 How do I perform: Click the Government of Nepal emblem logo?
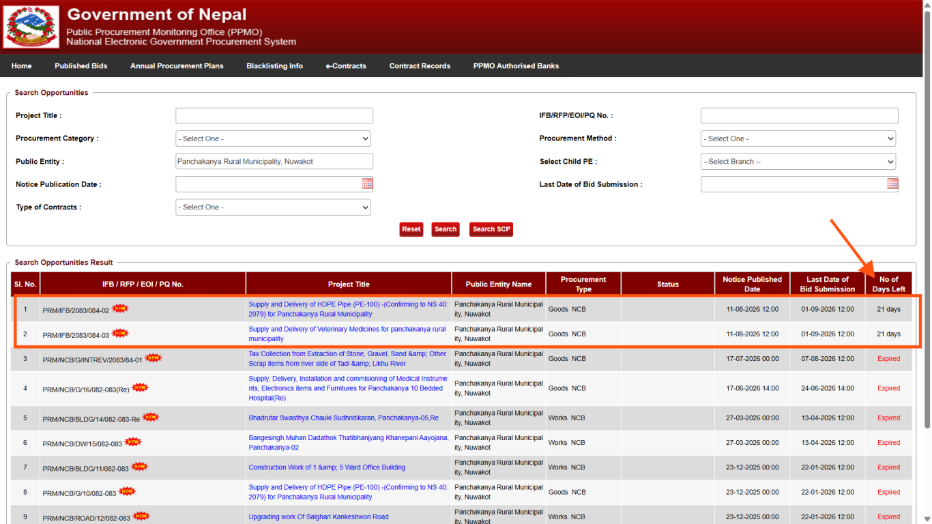tap(31, 27)
